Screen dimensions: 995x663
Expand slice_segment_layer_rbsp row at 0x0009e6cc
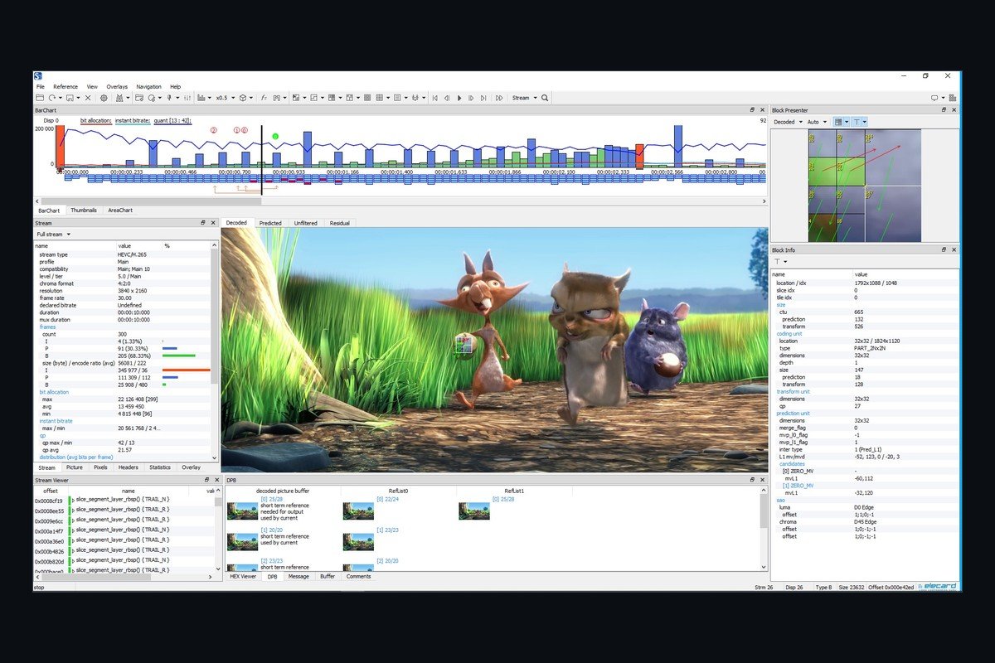(x=72, y=520)
